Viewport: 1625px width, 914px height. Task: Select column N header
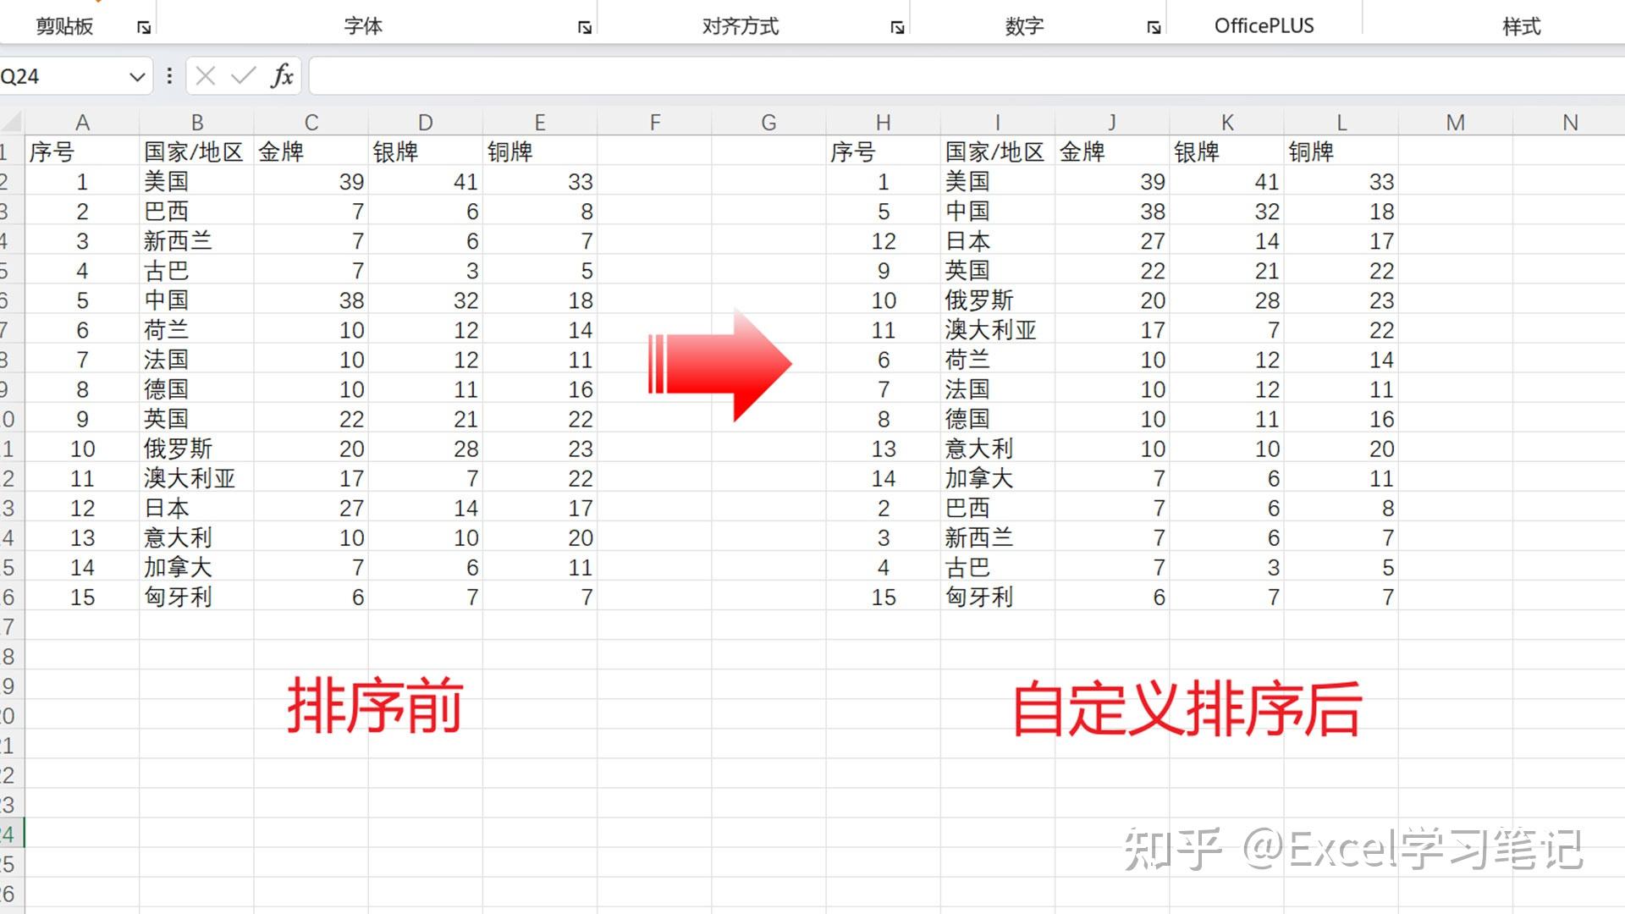tap(1569, 123)
